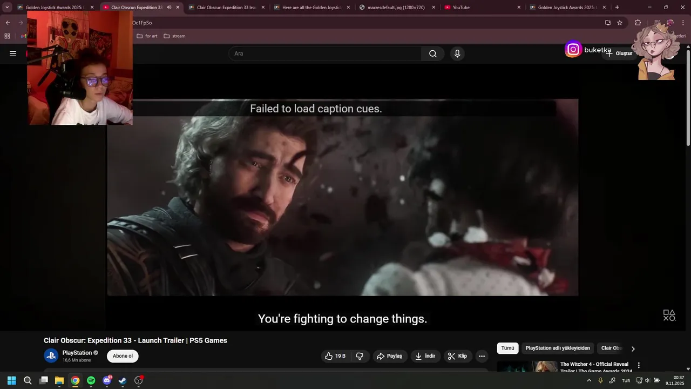Share the video via Paylaş
The image size is (691, 389).
(389, 356)
